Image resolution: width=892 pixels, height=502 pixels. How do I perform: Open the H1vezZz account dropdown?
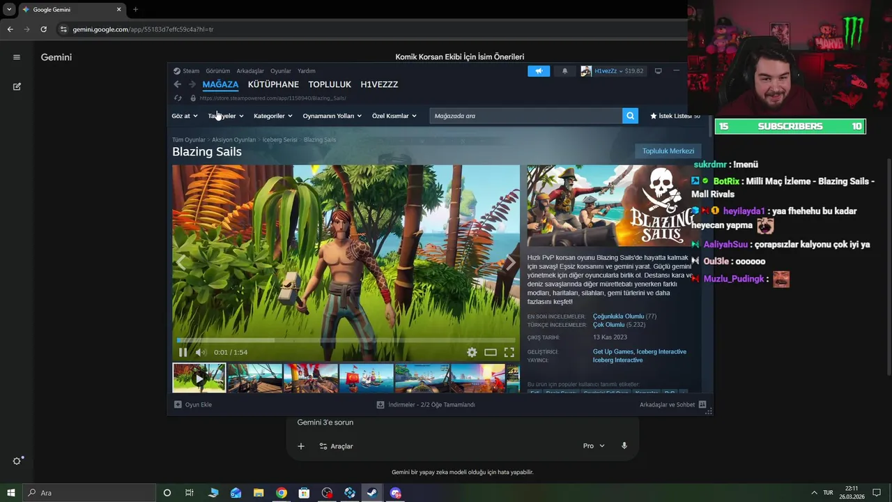pyautogui.click(x=613, y=71)
